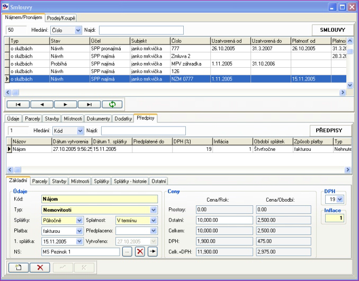Click the Inflace value field
The width and height of the screenshot is (359, 281).
[334, 218]
